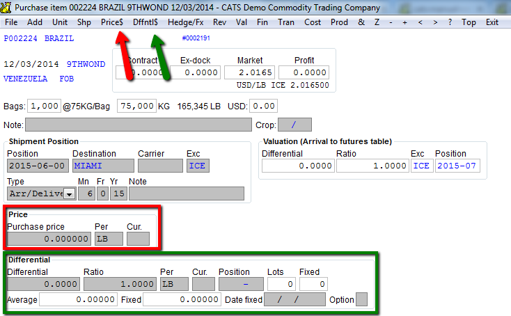
Task: Open help with the ? symbol
Action: point(450,22)
